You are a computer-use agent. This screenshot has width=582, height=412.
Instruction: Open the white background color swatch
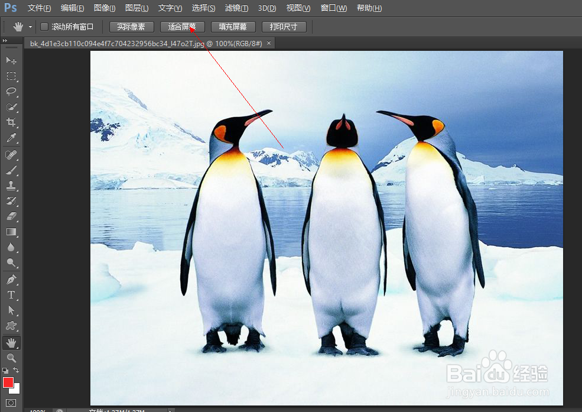point(17,390)
